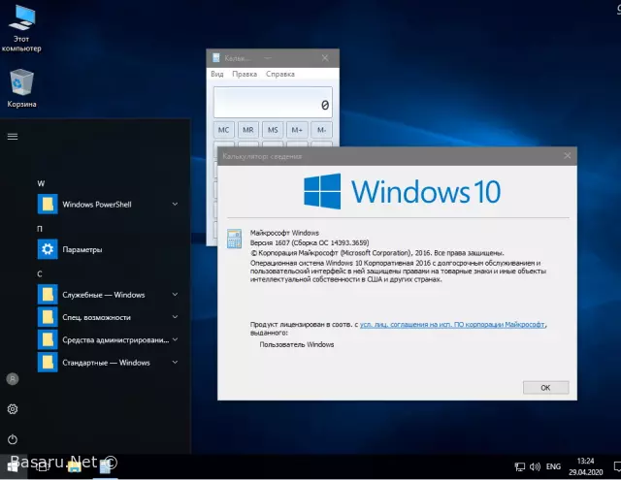Viewport: 621px width, 480px height.
Task: Open the Action Center notification icon
Action: 617,467
